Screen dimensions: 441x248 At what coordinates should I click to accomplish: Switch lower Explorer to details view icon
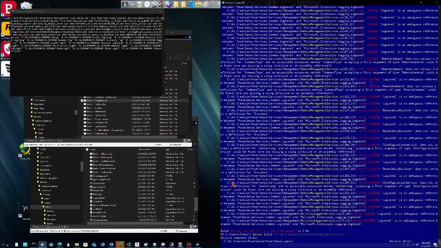click(x=191, y=226)
